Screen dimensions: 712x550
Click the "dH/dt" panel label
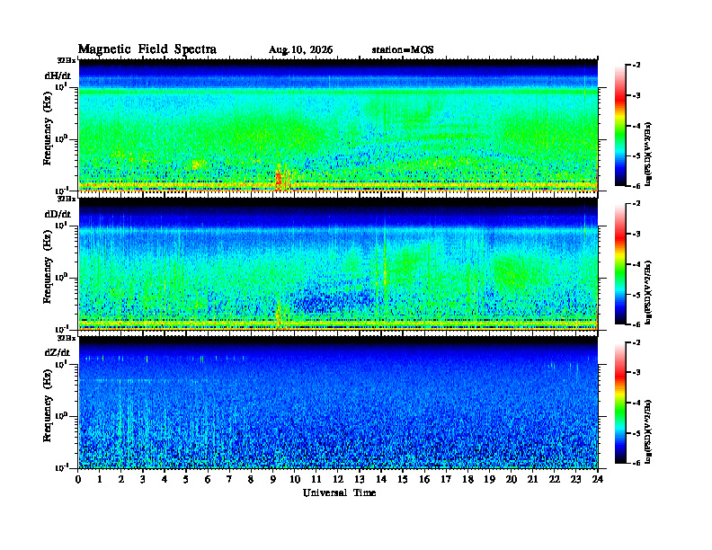(58, 76)
